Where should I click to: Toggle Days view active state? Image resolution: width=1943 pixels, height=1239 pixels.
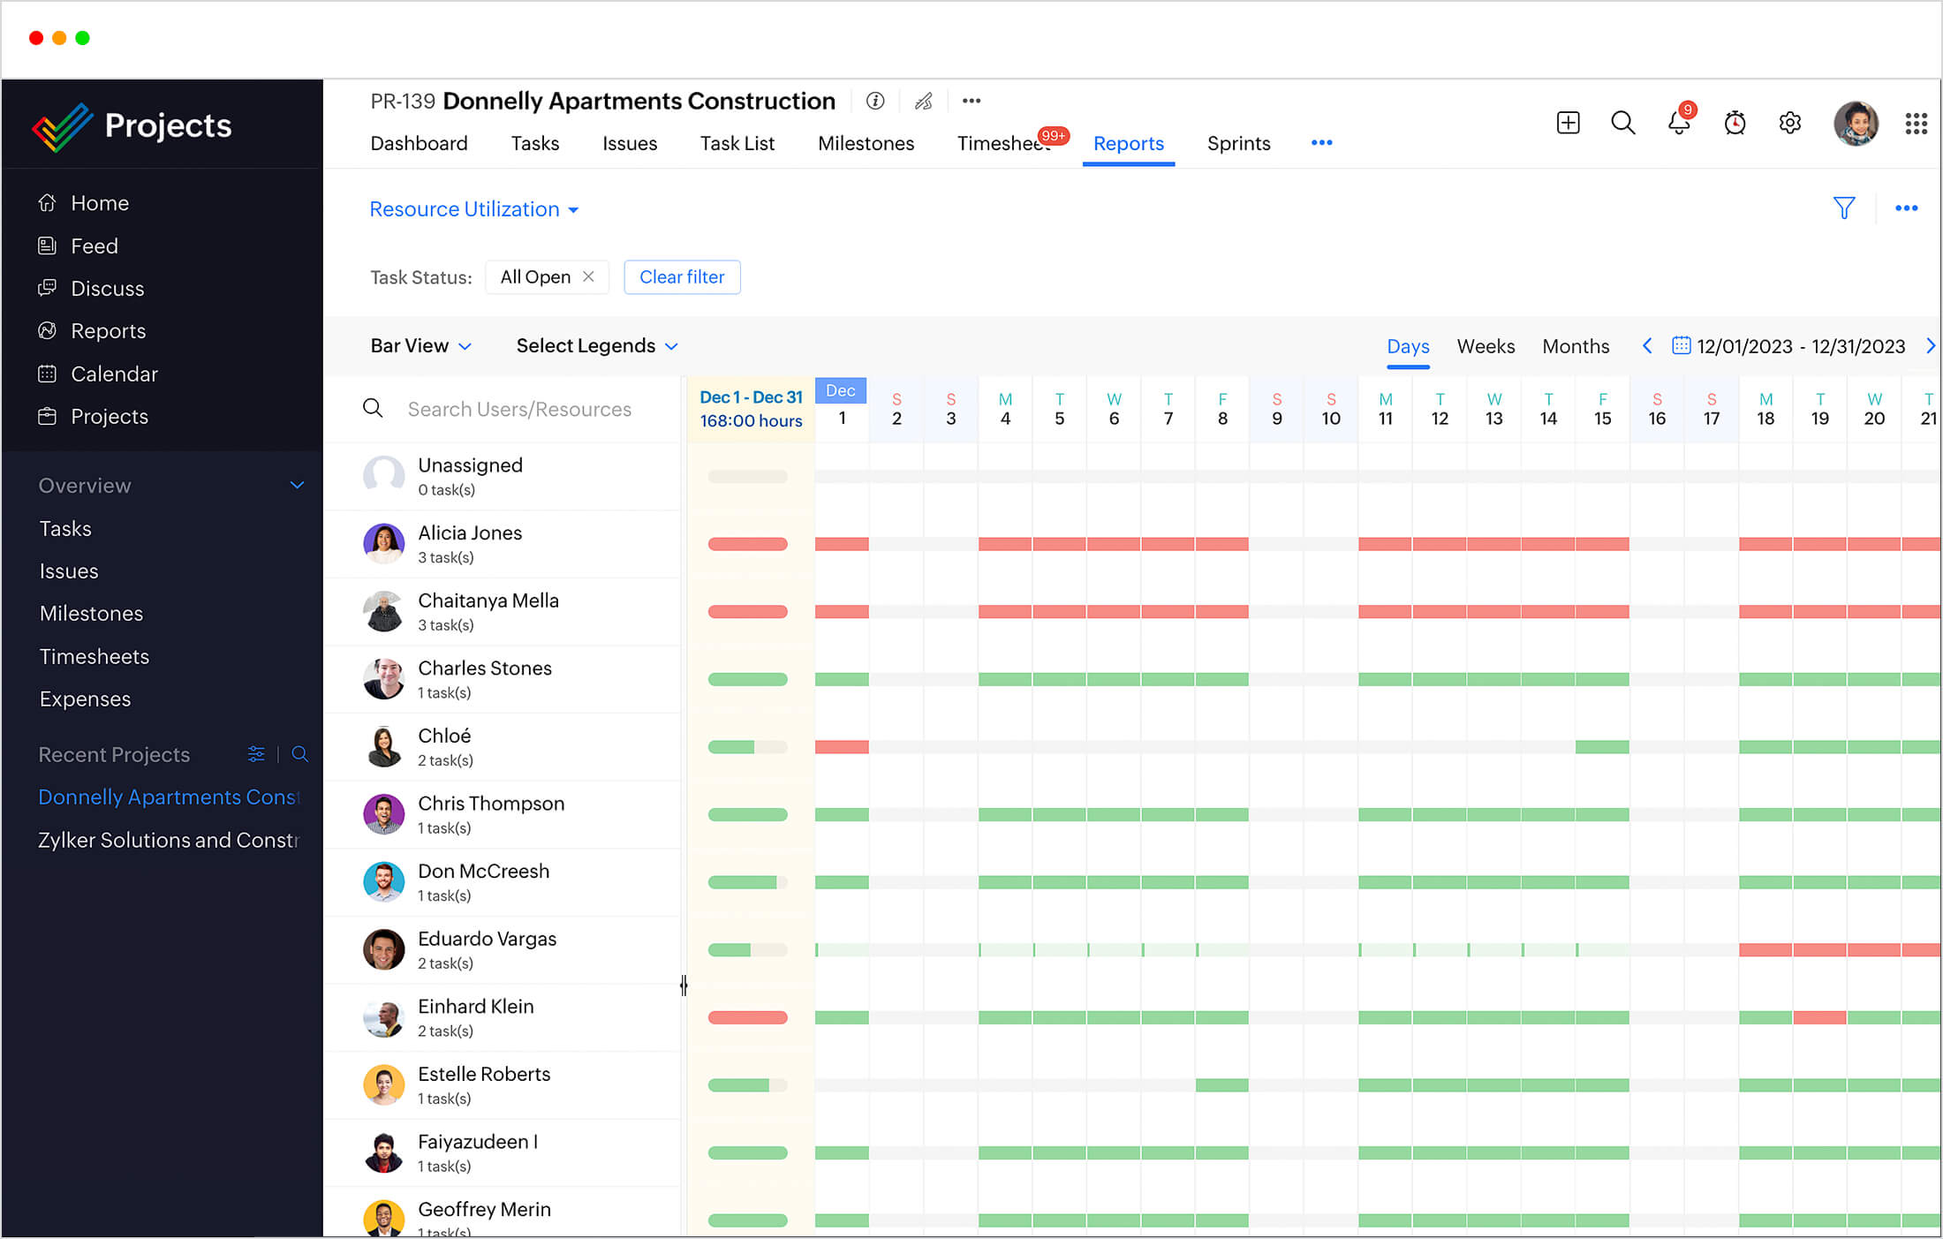(x=1406, y=345)
